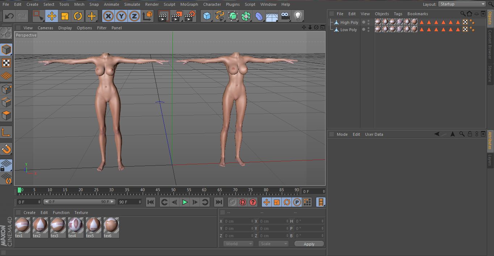Toggle the Y axis lock
494x256 pixels.
tap(121, 16)
